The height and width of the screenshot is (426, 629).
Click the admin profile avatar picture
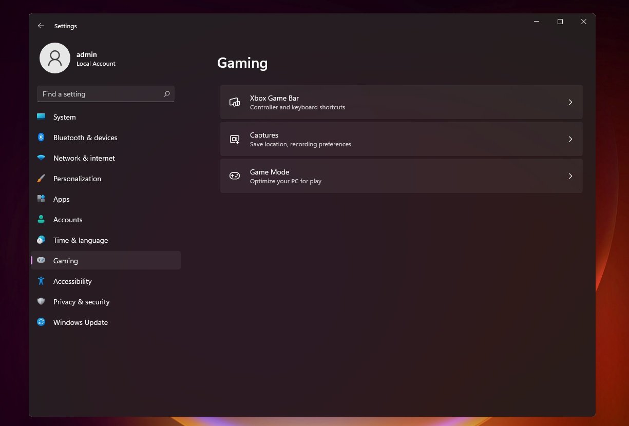tap(55, 58)
